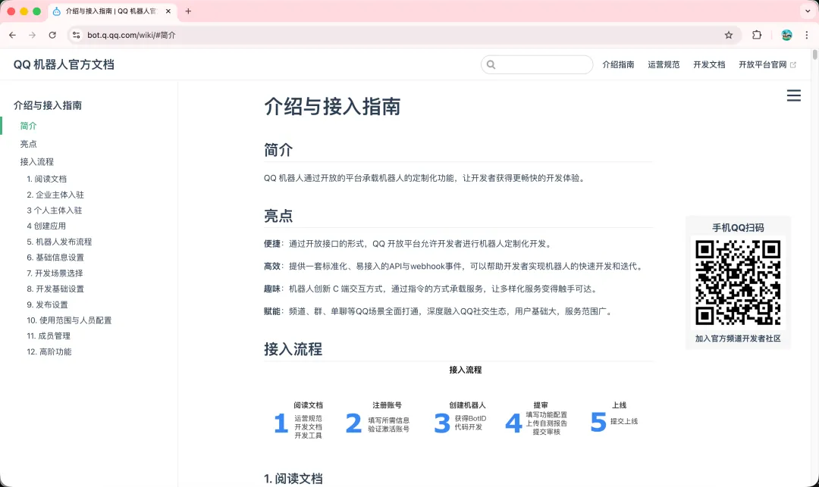Click the 1. 阅读文档 content heading
This screenshot has height=487, width=819.
[293, 478]
